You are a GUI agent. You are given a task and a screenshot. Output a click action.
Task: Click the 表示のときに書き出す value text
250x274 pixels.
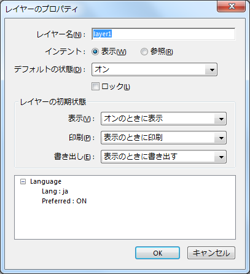point(141,157)
